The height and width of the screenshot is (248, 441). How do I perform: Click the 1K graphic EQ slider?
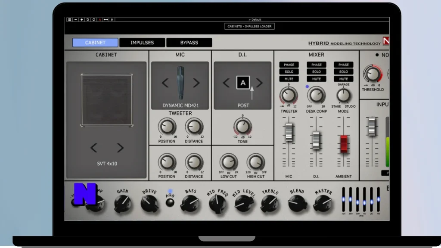click(364, 199)
